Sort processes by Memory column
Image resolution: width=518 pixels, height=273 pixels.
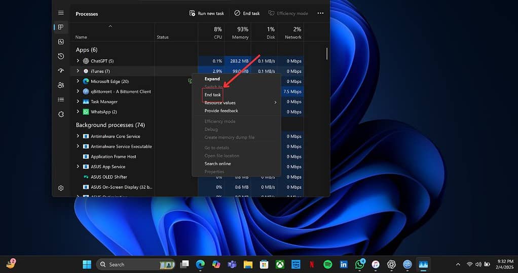pyautogui.click(x=240, y=33)
